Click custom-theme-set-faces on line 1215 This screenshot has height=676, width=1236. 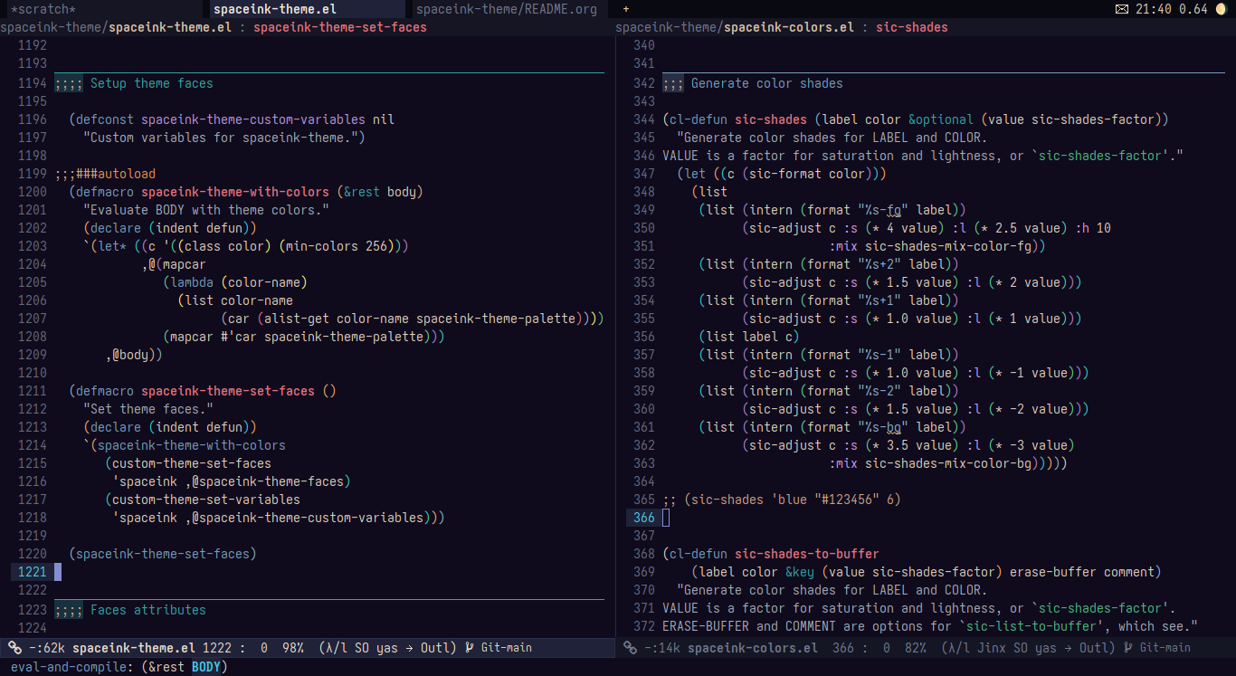coord(192,463)
